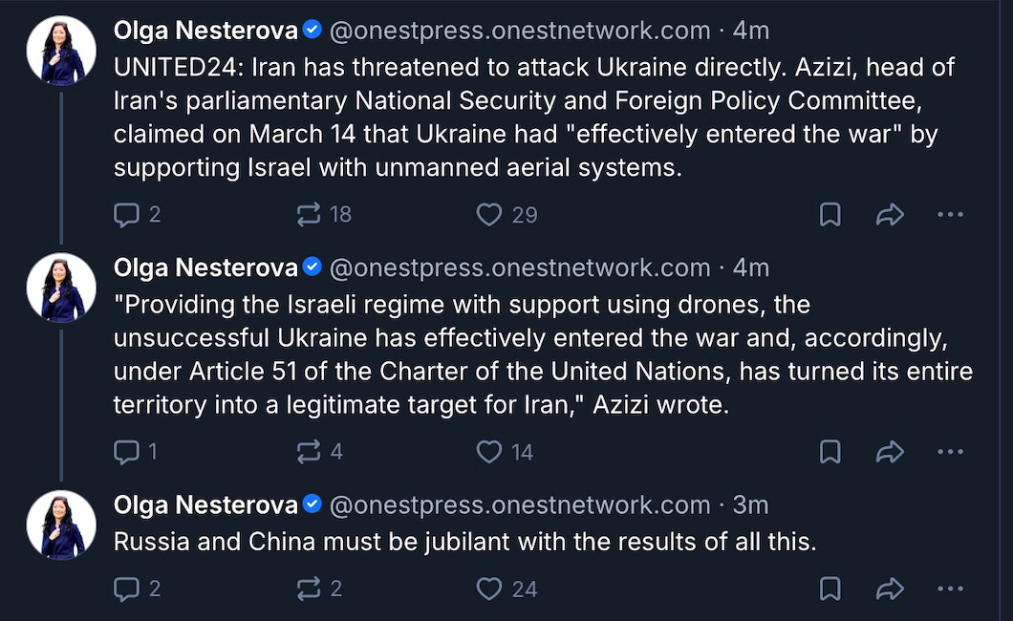Click the avatar on the Russia and China post

61,525
